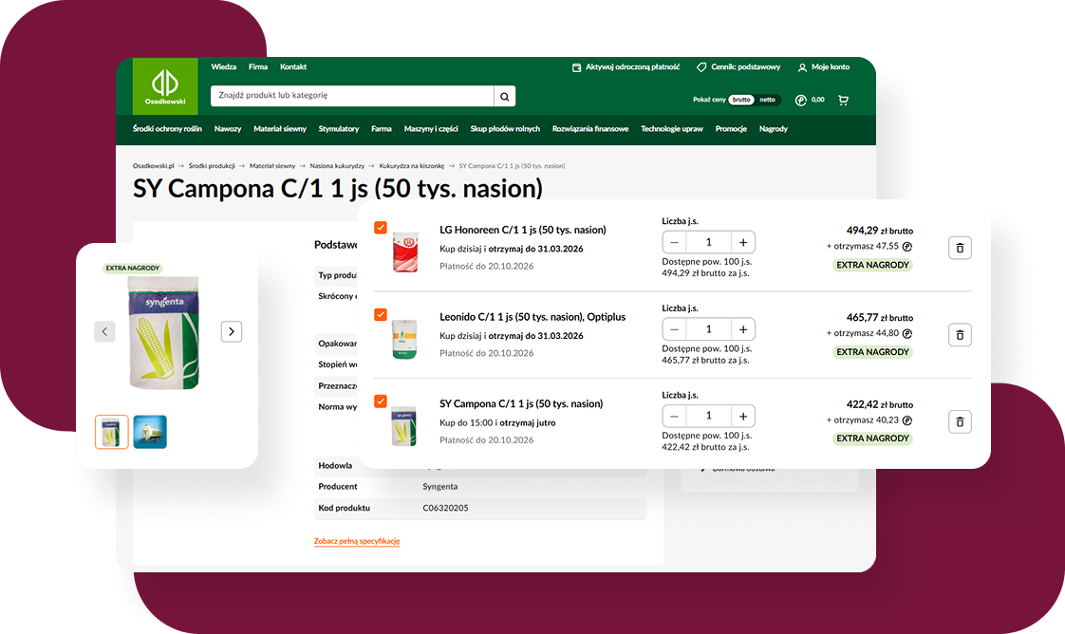Click the LG Honoreen product image
The image size is (1065, 634).
pyautogui.click(x=405, y=252)
